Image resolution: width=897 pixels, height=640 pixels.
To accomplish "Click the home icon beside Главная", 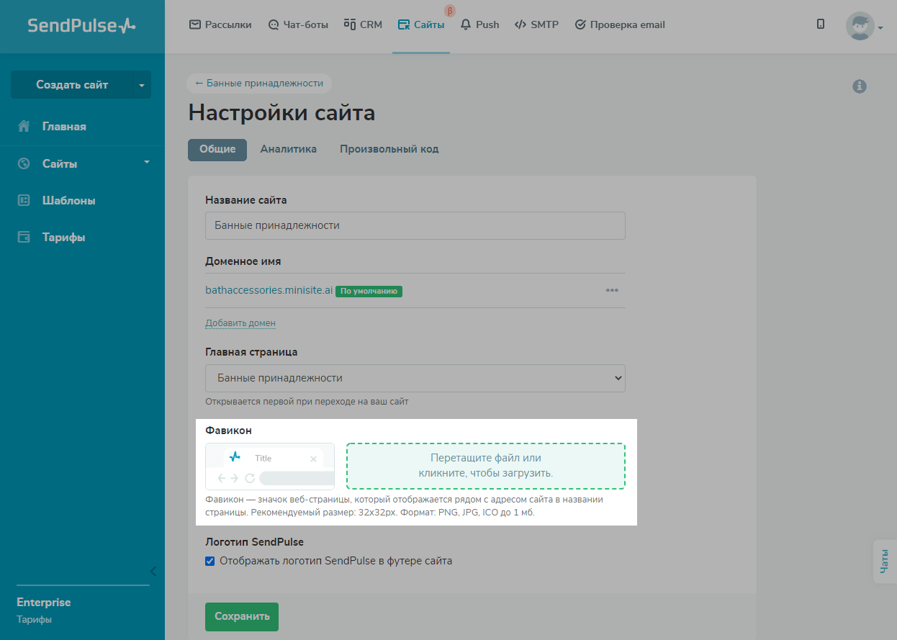I will 24,126.
